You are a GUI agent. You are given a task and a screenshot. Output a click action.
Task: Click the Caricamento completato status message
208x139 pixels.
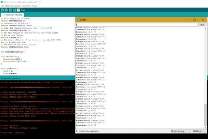coord(10,78)
